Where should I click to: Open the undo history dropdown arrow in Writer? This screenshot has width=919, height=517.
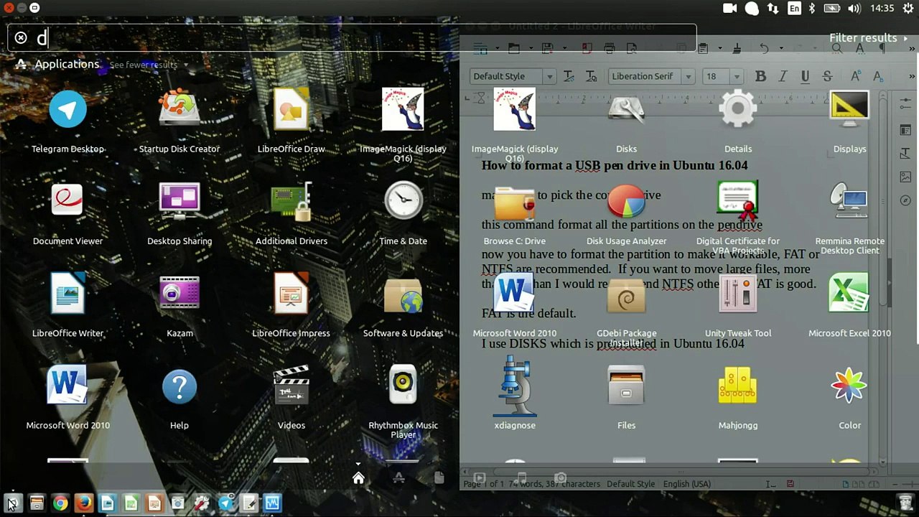[781, 49]
